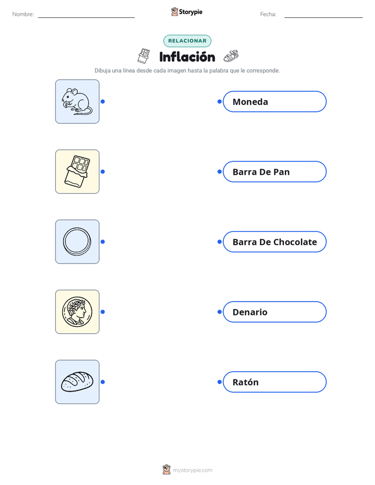Select the chocolate bar picture card
Image resolution: width=375 pixels, height=485 pixels.
tap(77, 172)
